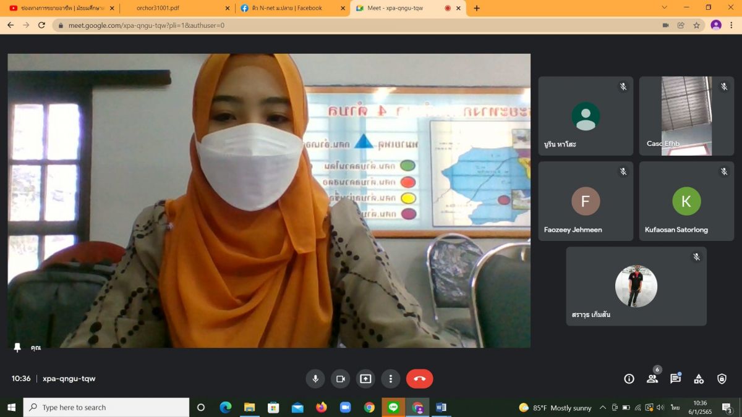742x417 pixels.
Task: Open a new Chrome tab
Action: tap(476, 8)
